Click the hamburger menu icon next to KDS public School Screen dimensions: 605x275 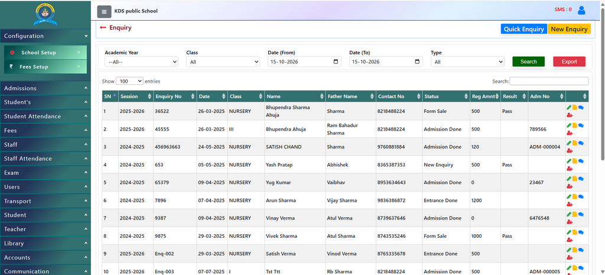coord(104,12)
